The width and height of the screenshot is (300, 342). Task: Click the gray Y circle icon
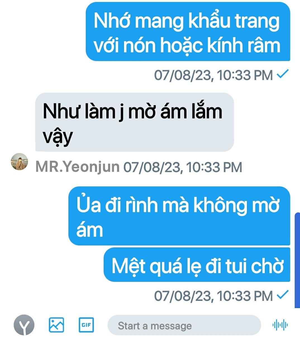coord(24,325)
